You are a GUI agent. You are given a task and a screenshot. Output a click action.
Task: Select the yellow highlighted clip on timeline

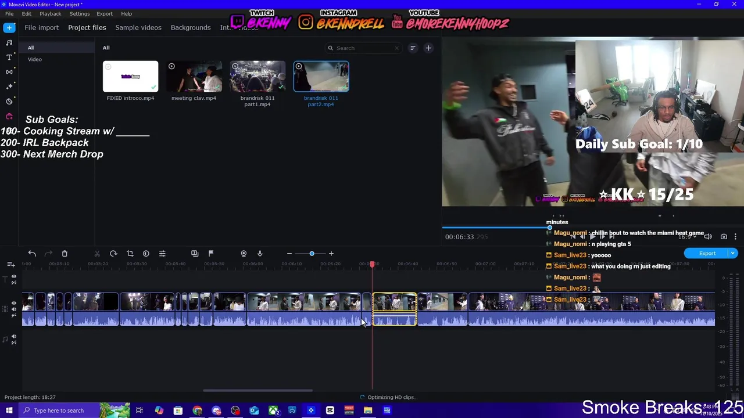pyautogui.click(x=395, y=309)
